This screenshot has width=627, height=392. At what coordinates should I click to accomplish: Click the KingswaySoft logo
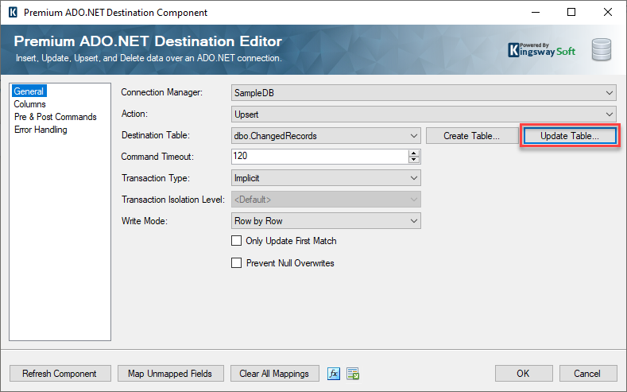pyautogui.click(x=541, y=50)
